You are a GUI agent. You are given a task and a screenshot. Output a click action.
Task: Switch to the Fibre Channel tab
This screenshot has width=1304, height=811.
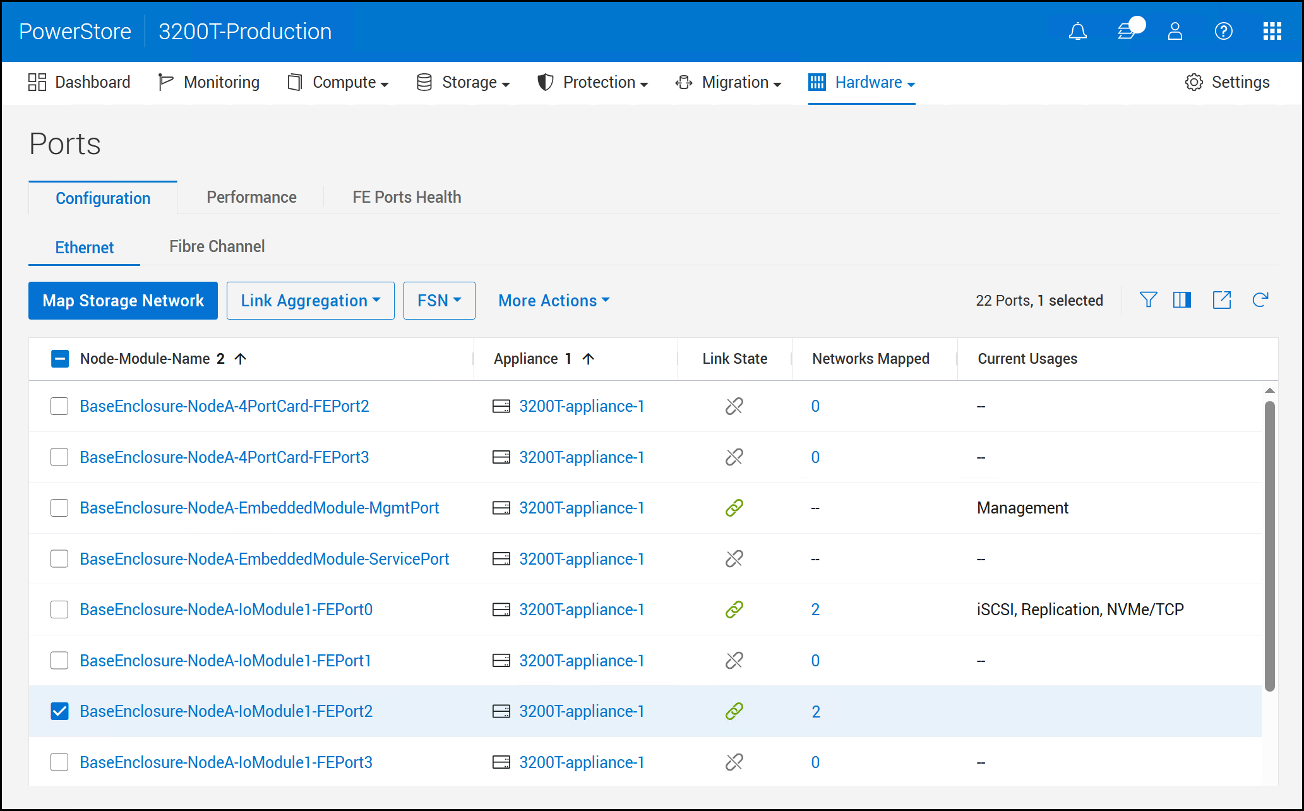(x=217, y=246)
